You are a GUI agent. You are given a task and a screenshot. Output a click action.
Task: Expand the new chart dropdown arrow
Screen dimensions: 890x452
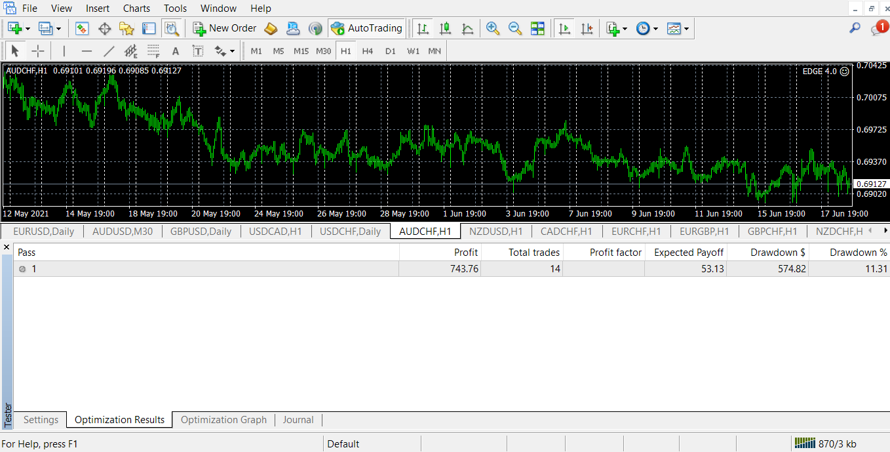(x=28, y=29)
